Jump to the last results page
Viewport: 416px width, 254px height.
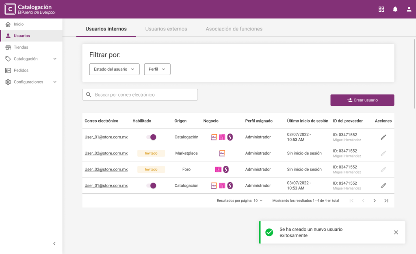pyautogui.click(x=386, y=200)
